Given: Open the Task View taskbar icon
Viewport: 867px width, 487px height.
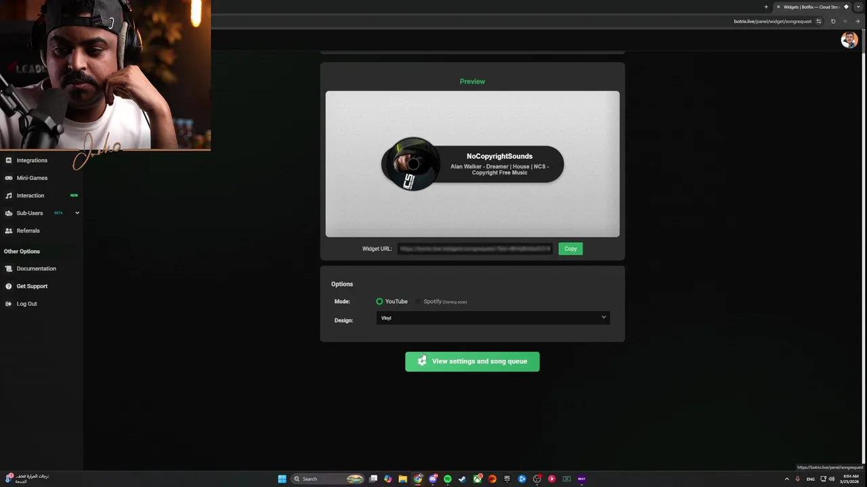Looking at the screenshot, I should pos(373,479).
